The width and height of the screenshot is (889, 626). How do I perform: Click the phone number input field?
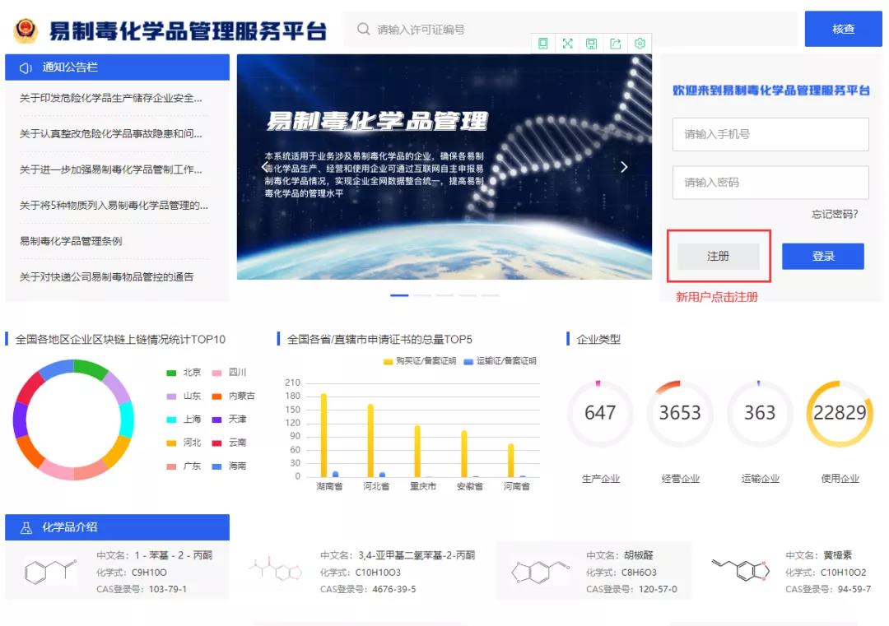pos(770,134)
